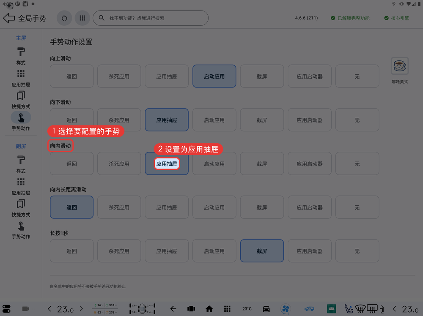
Task: Open the green Android app icon
Action: point(331,309)
